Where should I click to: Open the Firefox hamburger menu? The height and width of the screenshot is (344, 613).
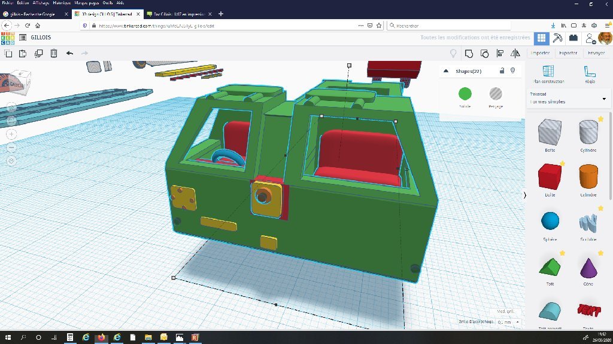tap(607, 25)
